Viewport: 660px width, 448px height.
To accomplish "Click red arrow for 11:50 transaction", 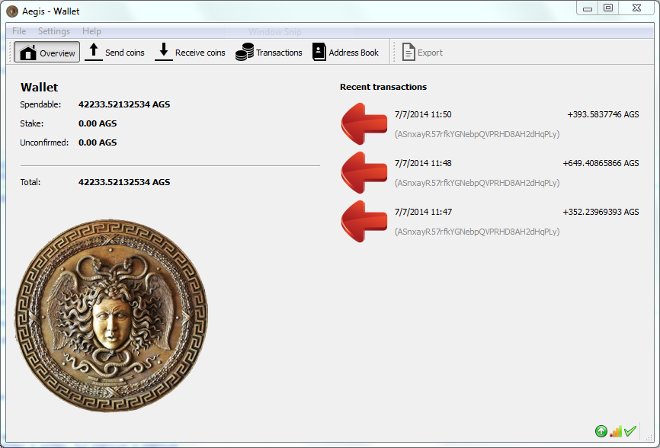I will (x=364, y=123).
